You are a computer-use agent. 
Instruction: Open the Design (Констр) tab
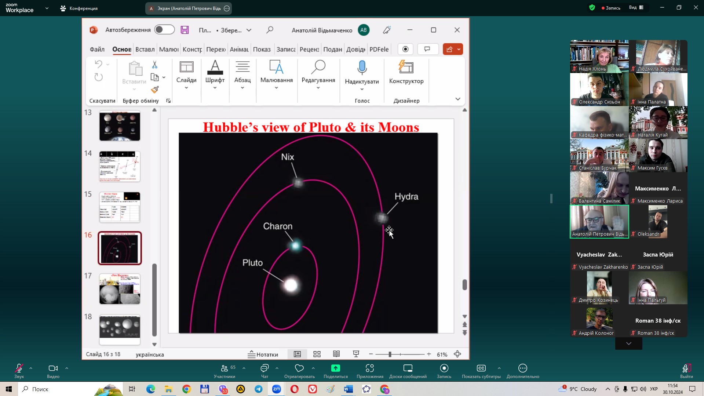click(x=192, y=49)
